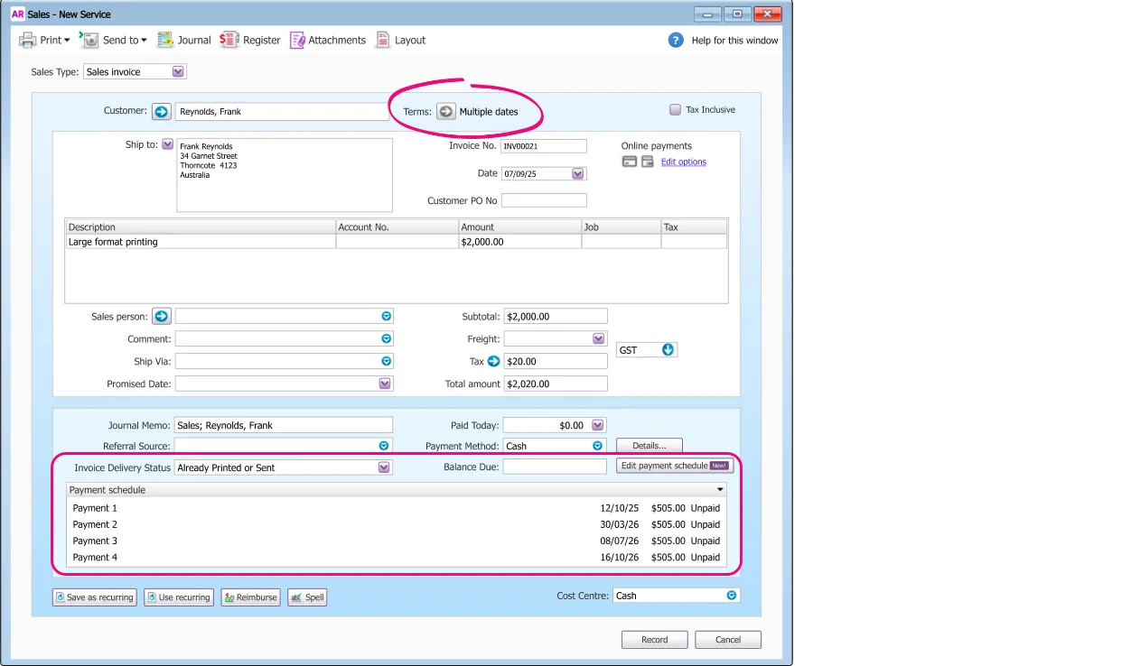This screenshot has width=1131, height=666.
Task: Select the Large format printing description cell
Action: tap(201, 242)
